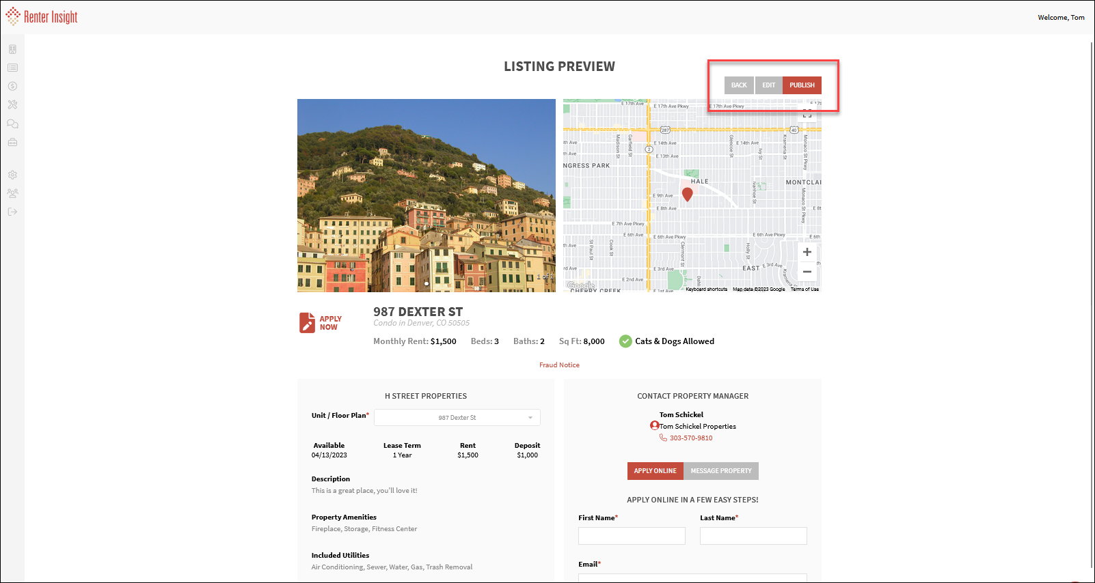Screen dimensions: 1095x583
Task: Click Monthly Rent $1,500 text
Action: [x=415, y=341]
